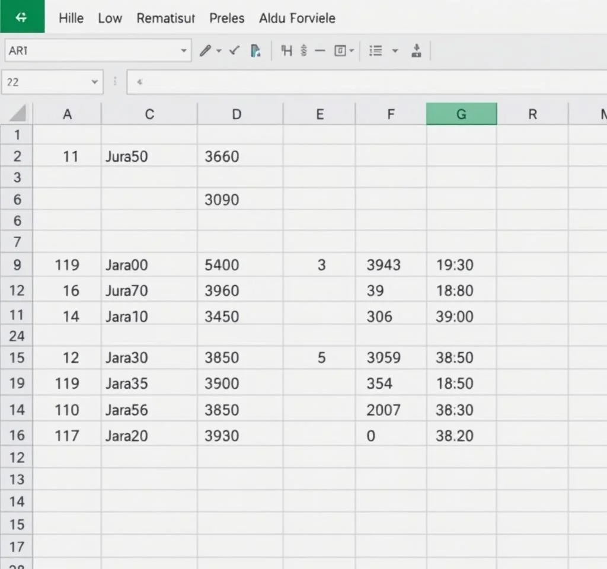Select the pen tool icon in toolbar

205,51
